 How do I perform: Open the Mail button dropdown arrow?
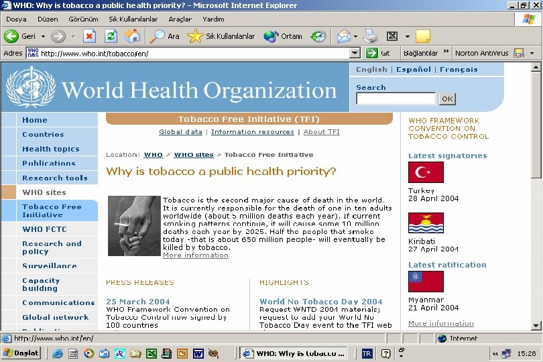pos(355,36)
